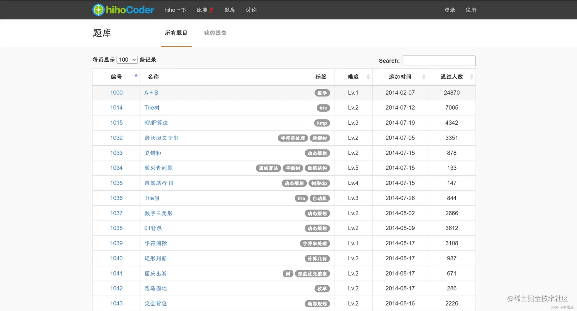Open the 最长回文子串 problem

coord(161,138)
